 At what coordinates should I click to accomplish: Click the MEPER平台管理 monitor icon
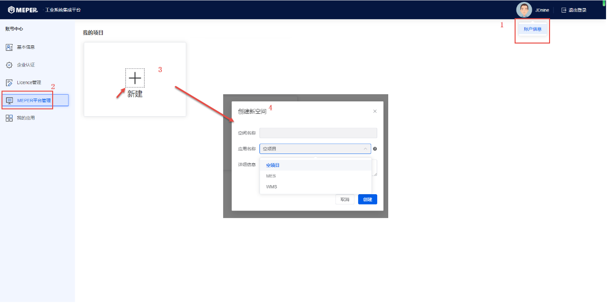pyautogui.click(x=9, y=100)
